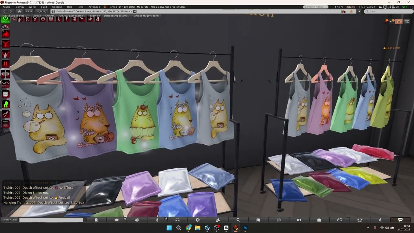Viewport: 414px width, 233px height.
Task: Click the headphones voice toolbar button
Action: point(177,220)
